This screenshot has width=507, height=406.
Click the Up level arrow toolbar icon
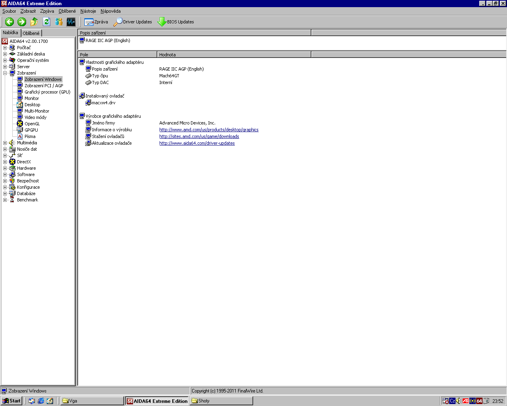click(x=34, y=22)
